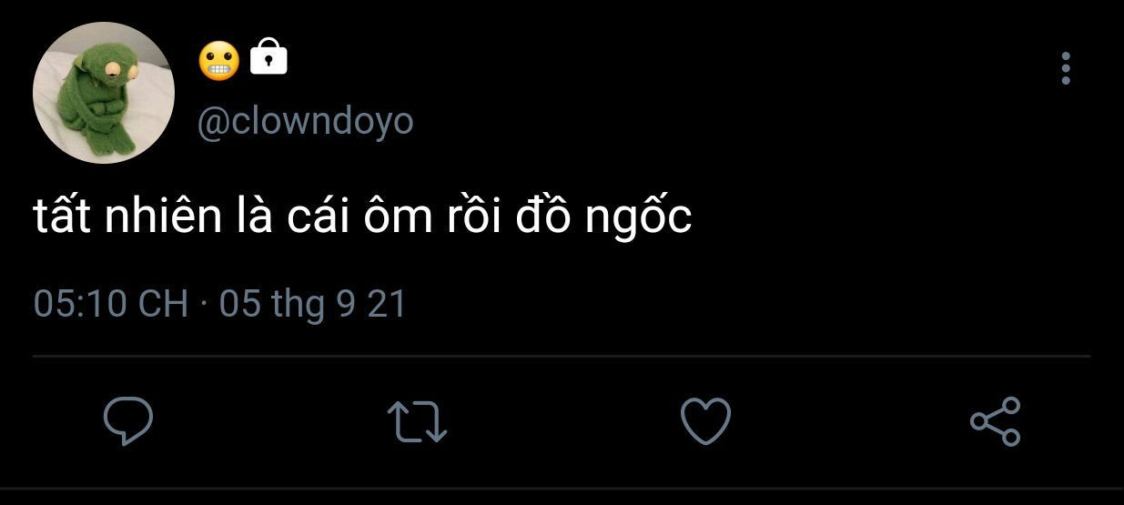
Task: Click the divider line below the timestamp
Action: 562,356
